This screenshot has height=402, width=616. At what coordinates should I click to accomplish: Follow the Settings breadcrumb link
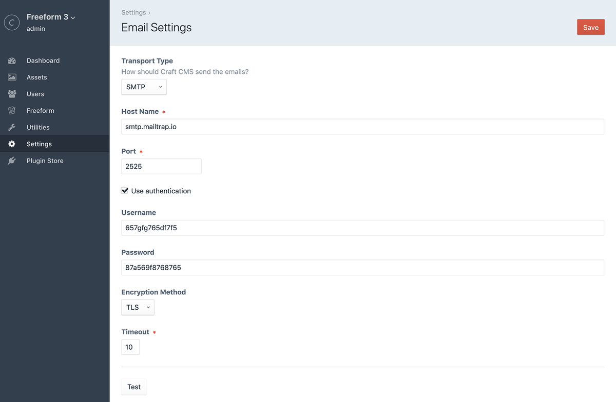tap(133, 12)
